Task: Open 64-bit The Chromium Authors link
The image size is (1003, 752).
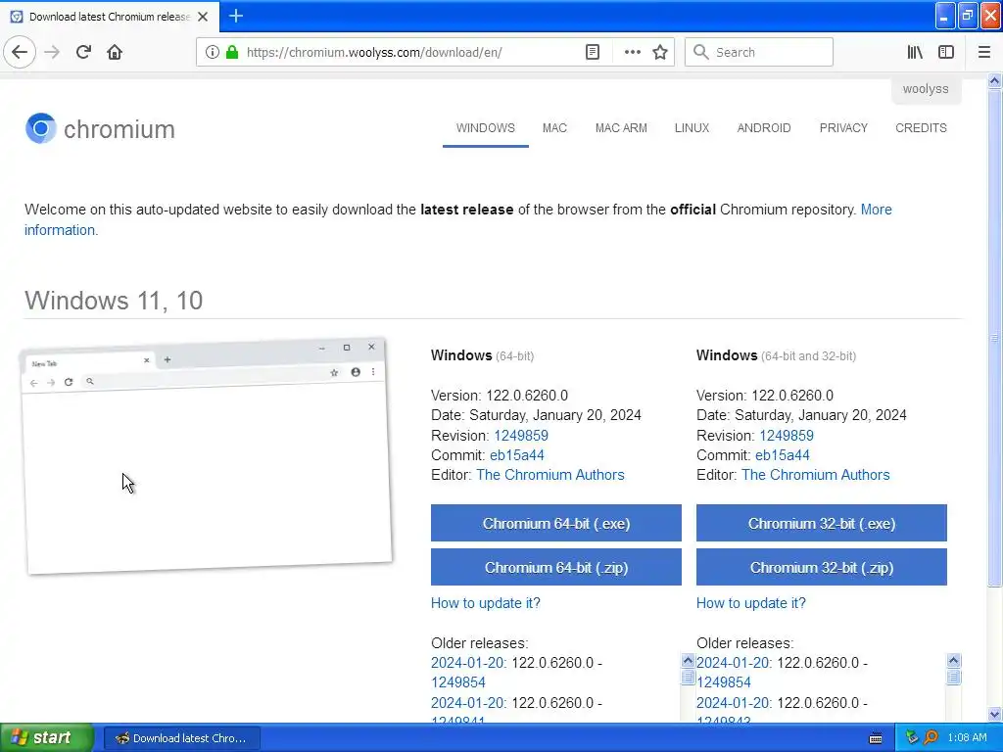Action: pyautogui.click(x=550, y=475)
